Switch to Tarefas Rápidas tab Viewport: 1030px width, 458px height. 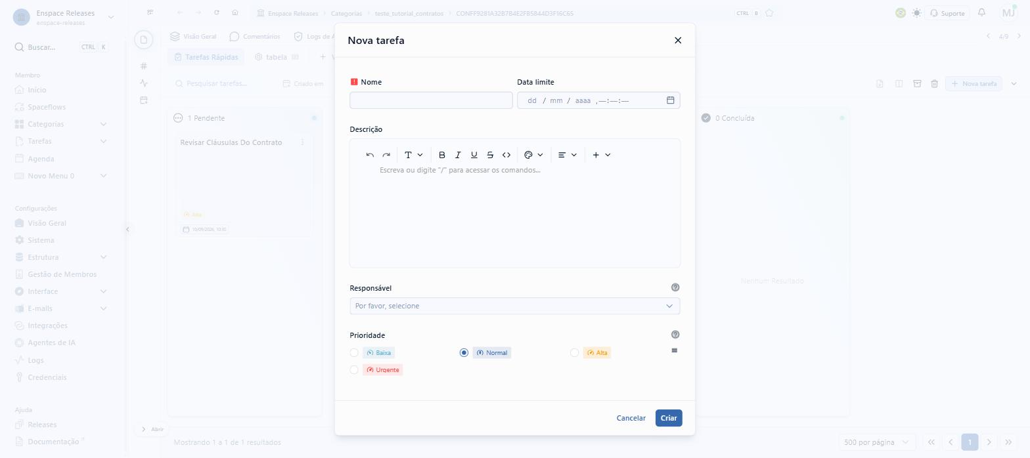click(206, 57)
